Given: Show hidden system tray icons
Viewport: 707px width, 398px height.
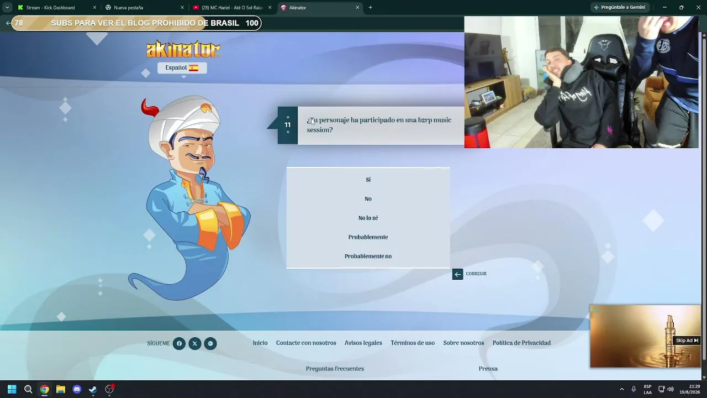Looking at the screenshot, I should [621, 389].
